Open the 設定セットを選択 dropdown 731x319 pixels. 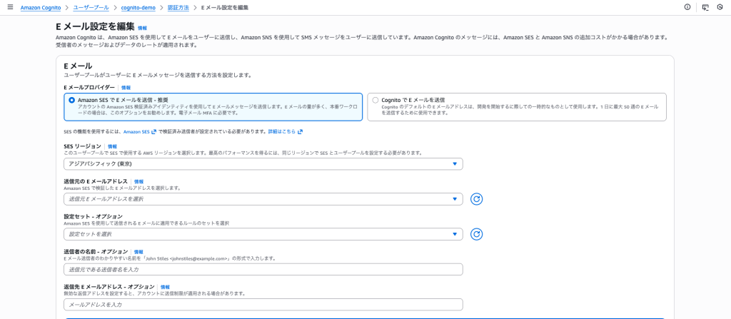(263, 234)
